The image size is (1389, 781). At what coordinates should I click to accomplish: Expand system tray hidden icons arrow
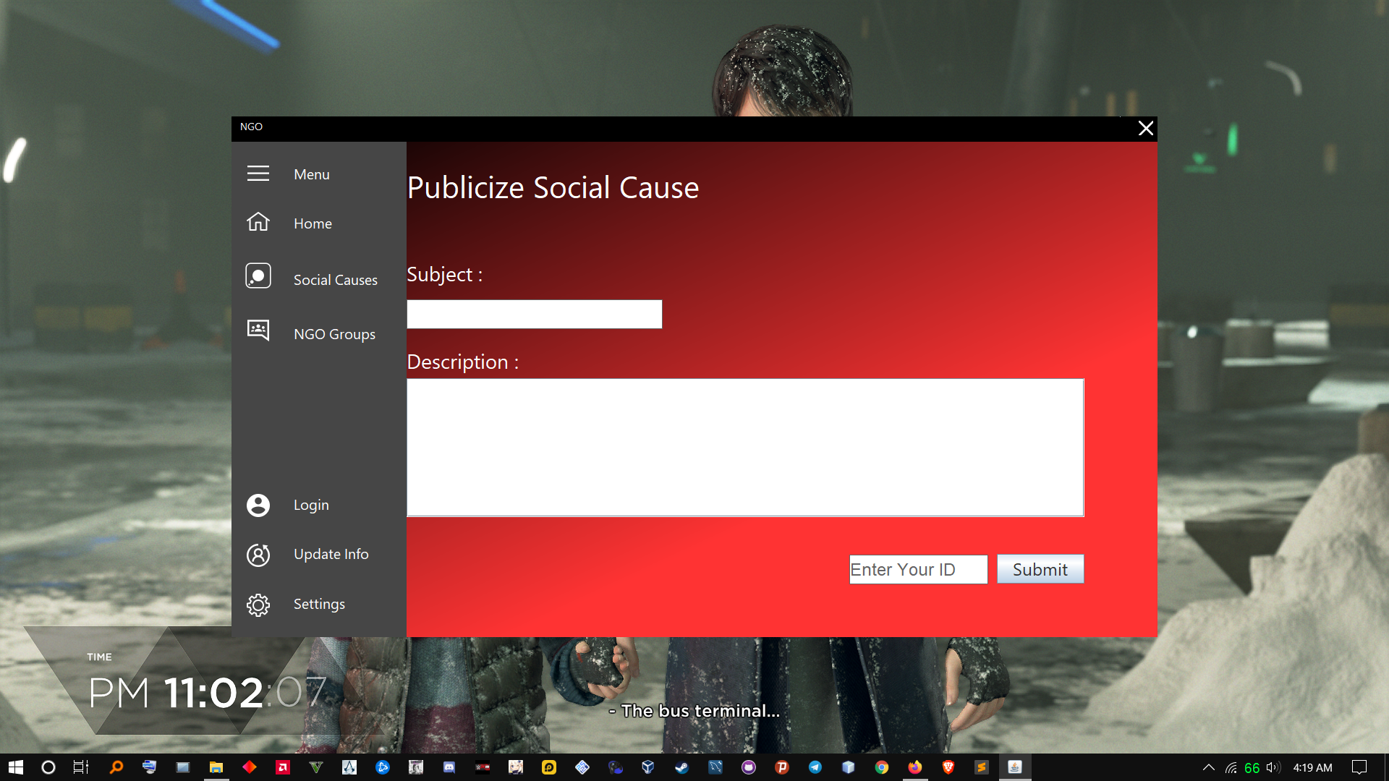pos(1208,767)
